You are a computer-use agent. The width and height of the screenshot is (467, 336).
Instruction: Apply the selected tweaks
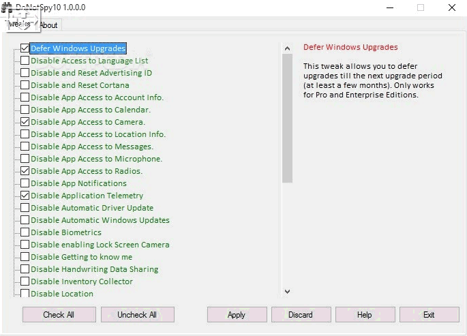coord(237,315)
